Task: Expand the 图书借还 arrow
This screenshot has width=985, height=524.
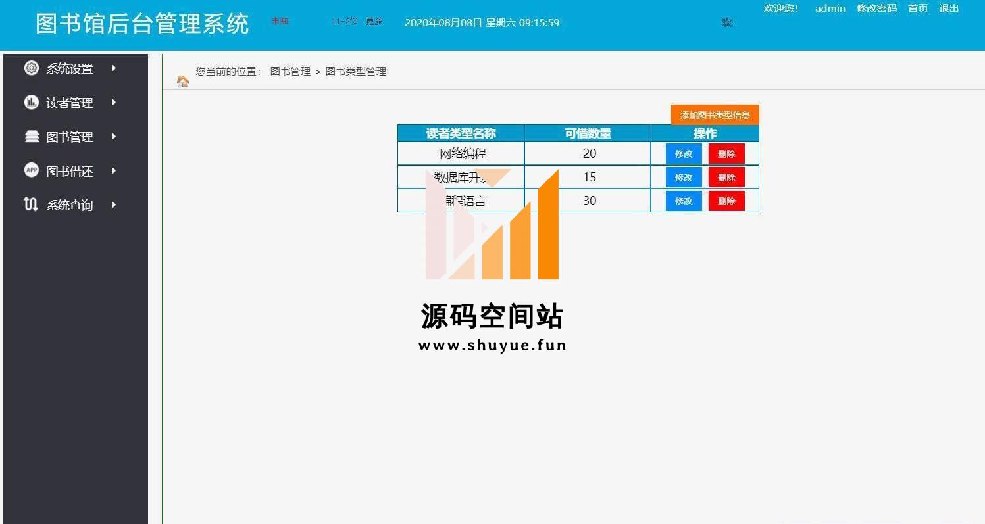Action: (114, 170)
